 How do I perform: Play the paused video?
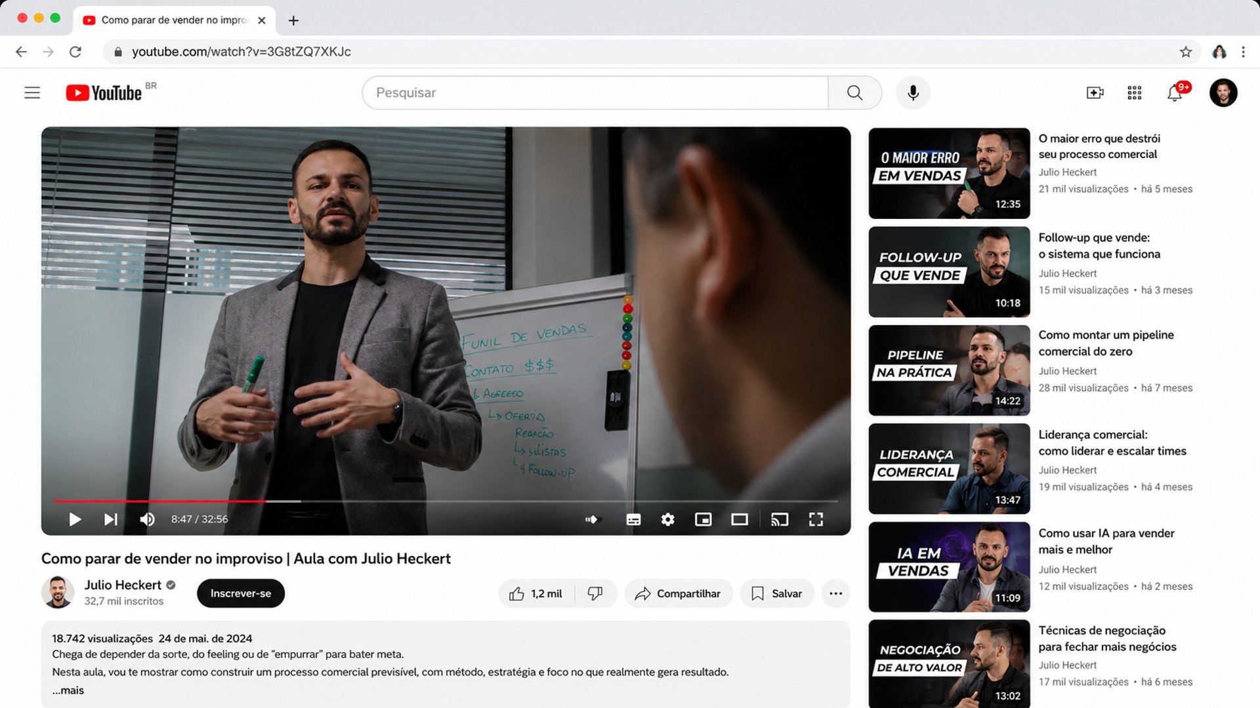[75, 519]
